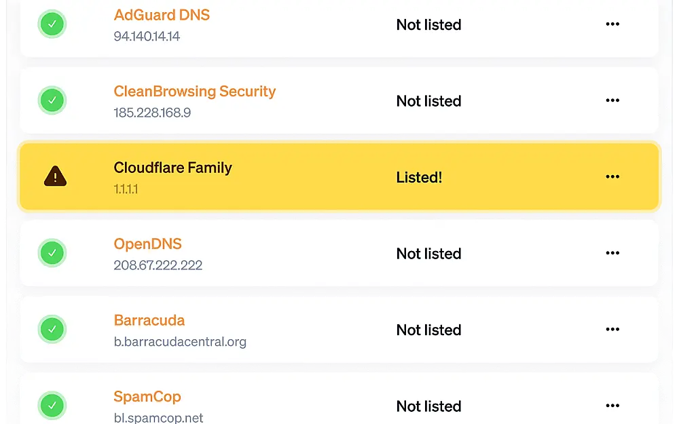679x424 pixels.
Task: Open the OpenDNS link
Action: click(x=147, y=244)
